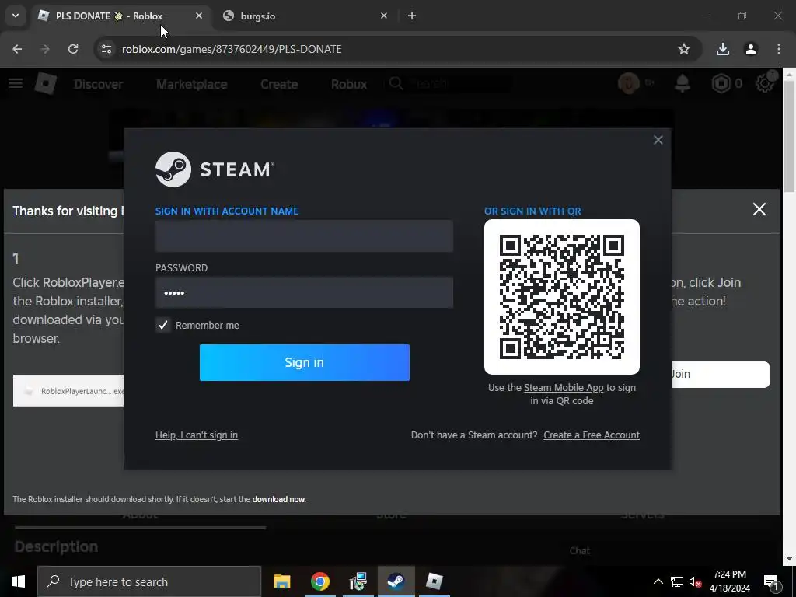Image resolution: width=796 pixels, height=597 pixels.
Task: Click the download now link
Action: click(x=279, y=500)
